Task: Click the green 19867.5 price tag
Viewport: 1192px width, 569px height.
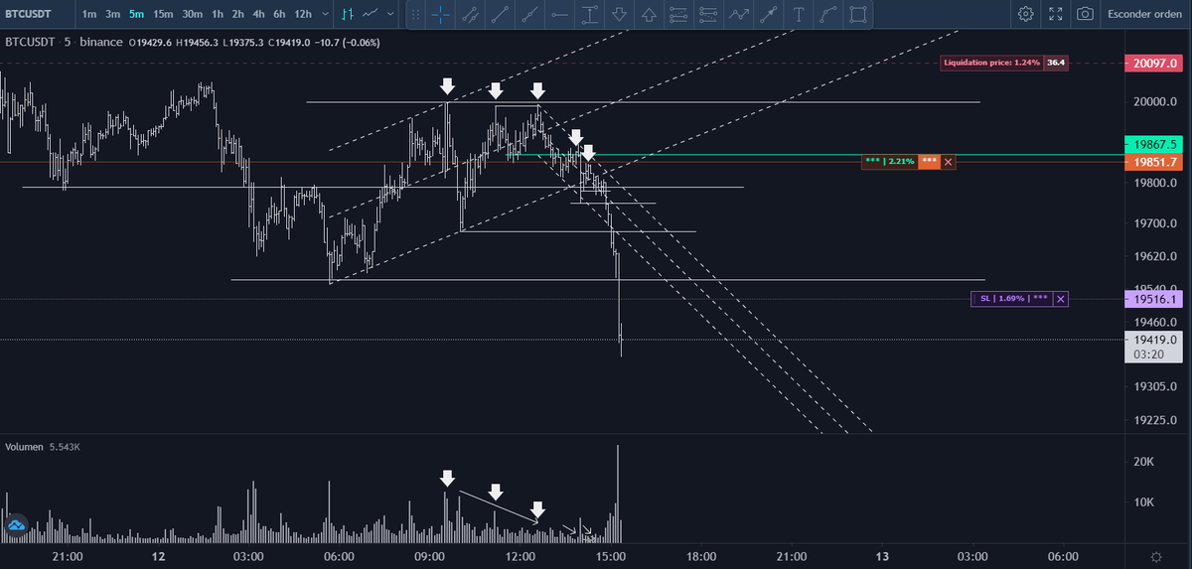Action: 1152,144
